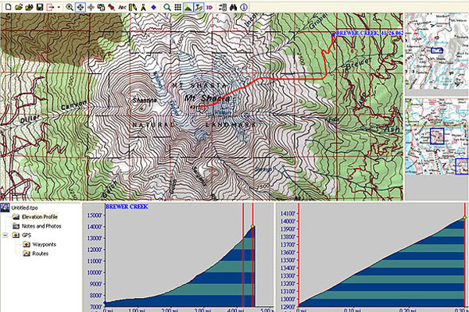469x312 pixels.
Task: Click the second open-folder toolbar icon
Action: (x=29, y=7)
